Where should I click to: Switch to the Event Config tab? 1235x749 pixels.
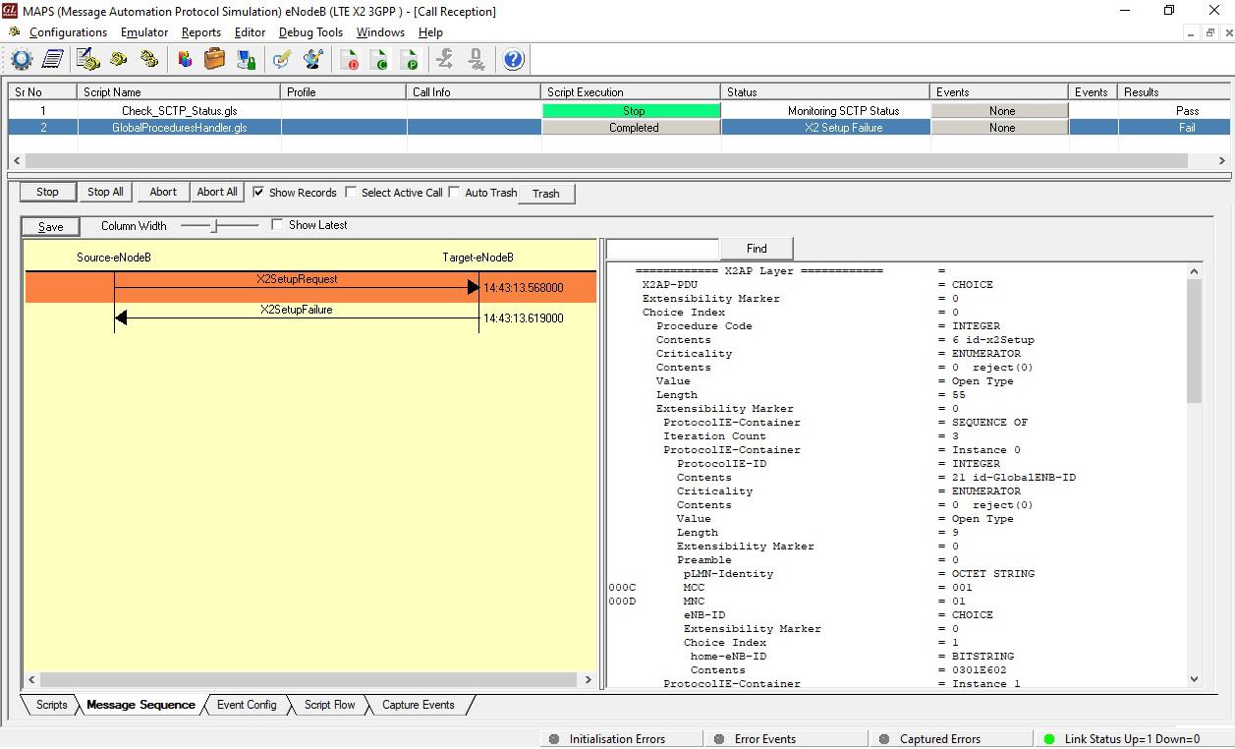pos(247,705)
